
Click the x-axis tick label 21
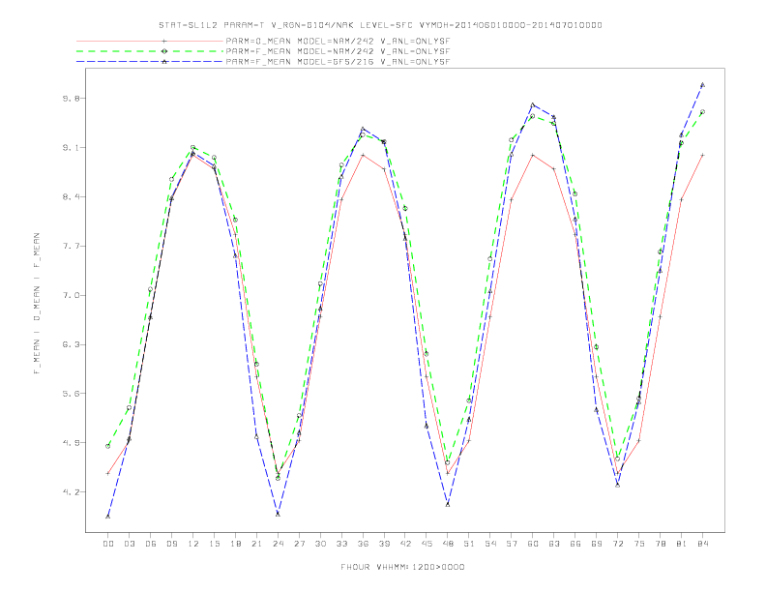[x=256, y=544]
